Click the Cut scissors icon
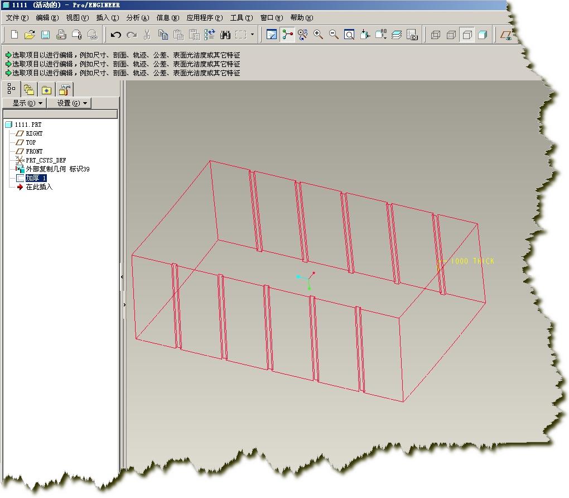Viewport: 569px width, 498px height. pyautogui.click(x=147, y=35)
